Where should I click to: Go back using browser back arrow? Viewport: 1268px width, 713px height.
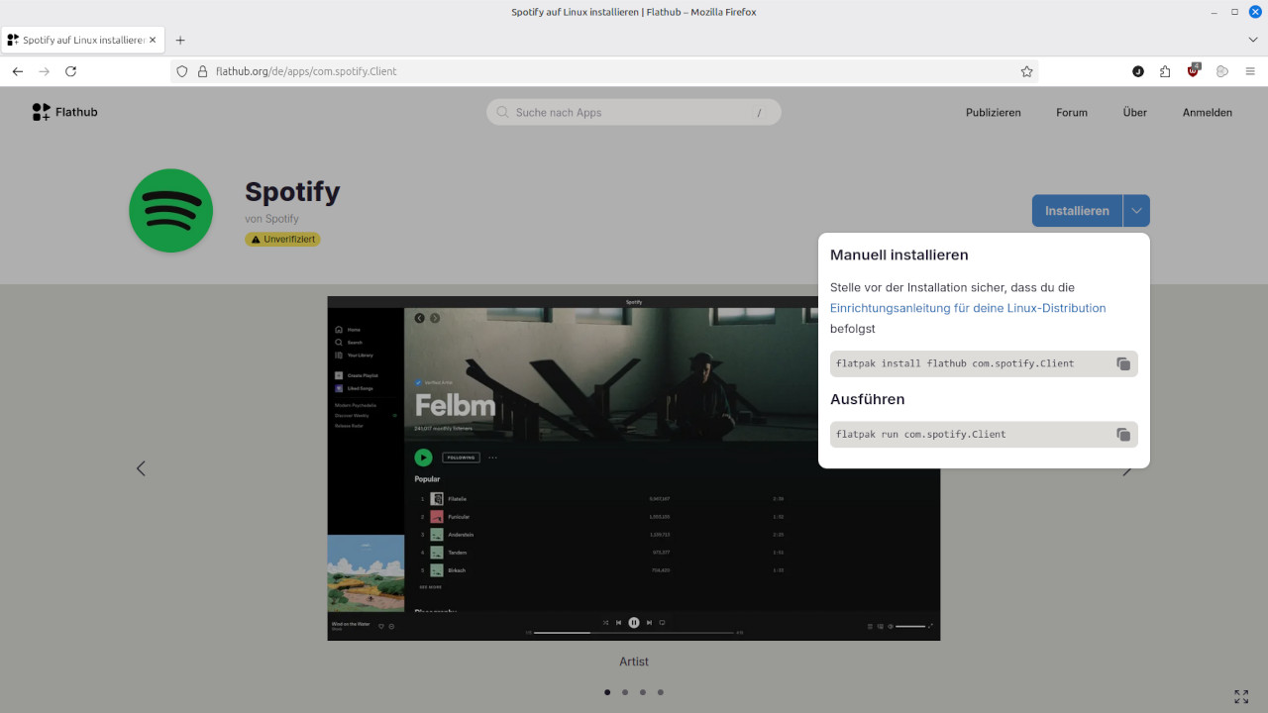[18, 71]
